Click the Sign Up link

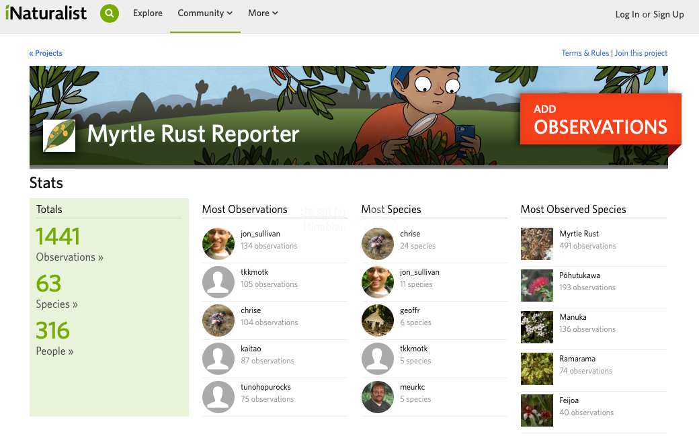669,14
